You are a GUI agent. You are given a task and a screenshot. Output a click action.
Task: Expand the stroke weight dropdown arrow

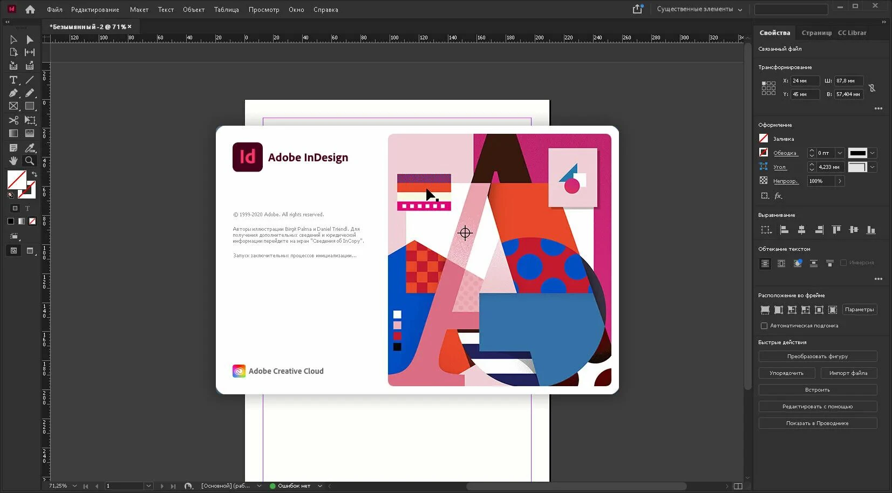point(840,153)
